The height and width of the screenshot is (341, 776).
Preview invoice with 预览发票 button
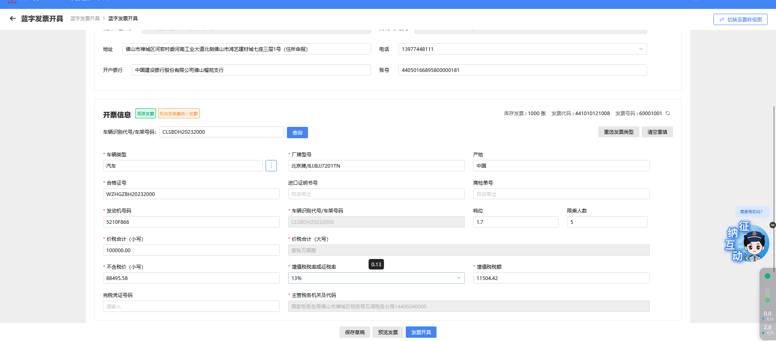[388, 332]
